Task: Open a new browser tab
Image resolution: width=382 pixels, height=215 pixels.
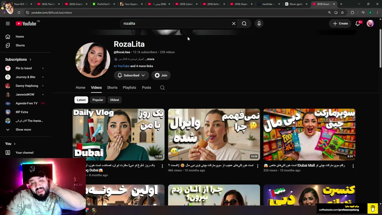Action: tap(341, 4)
